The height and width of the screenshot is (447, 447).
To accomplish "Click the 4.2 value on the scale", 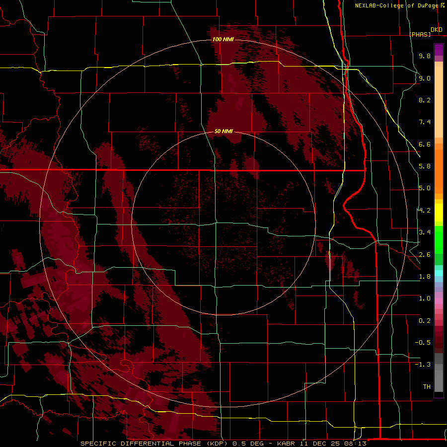I will click(425, 211).
